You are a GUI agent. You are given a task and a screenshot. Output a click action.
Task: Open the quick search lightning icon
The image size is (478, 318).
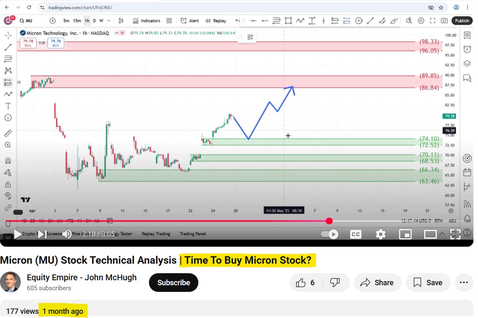(x=409, y=21)
